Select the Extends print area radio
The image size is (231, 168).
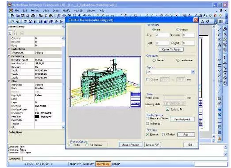point(147,134)
